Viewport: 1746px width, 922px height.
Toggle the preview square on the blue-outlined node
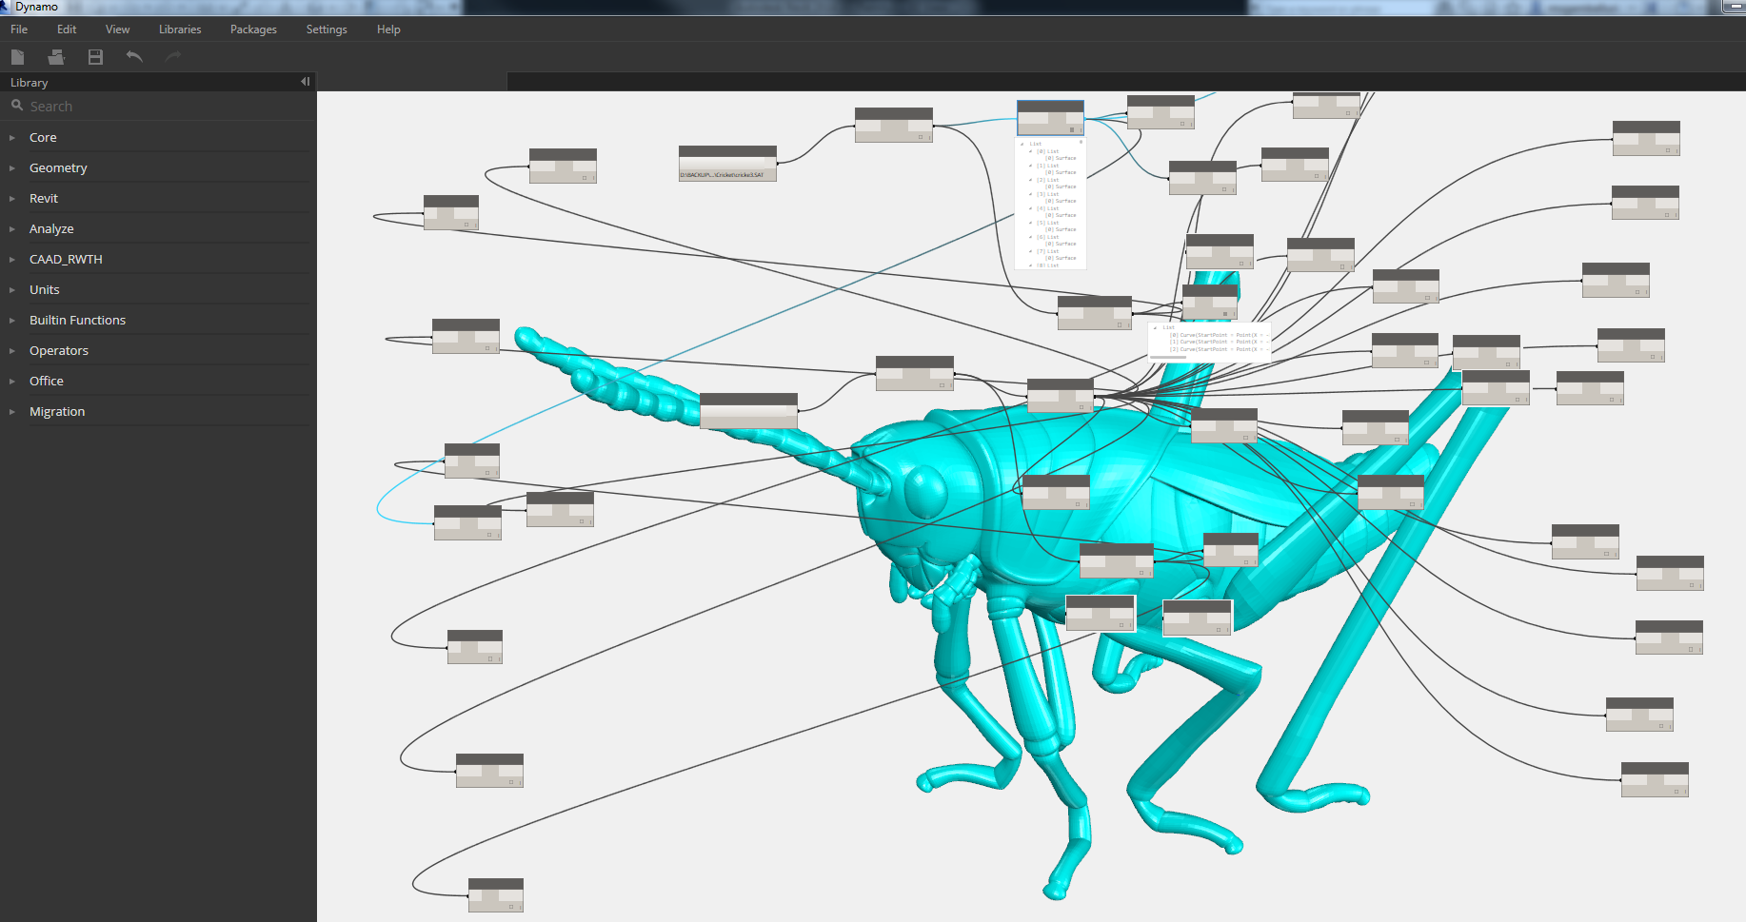tap(1072, 129)
